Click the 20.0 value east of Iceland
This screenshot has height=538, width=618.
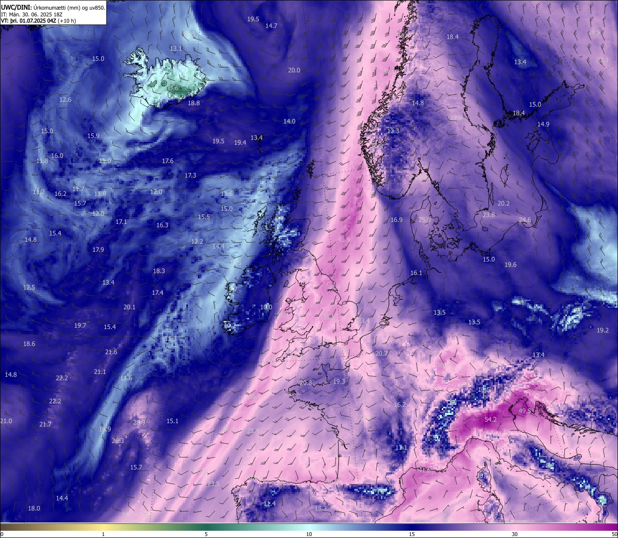(x=294, y=70)
